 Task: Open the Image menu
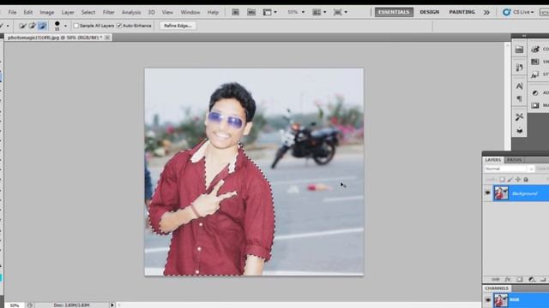47,12
